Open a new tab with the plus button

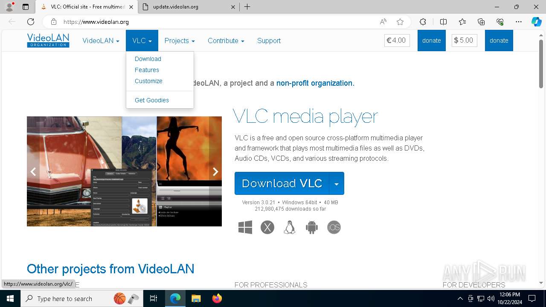[247, 7]
